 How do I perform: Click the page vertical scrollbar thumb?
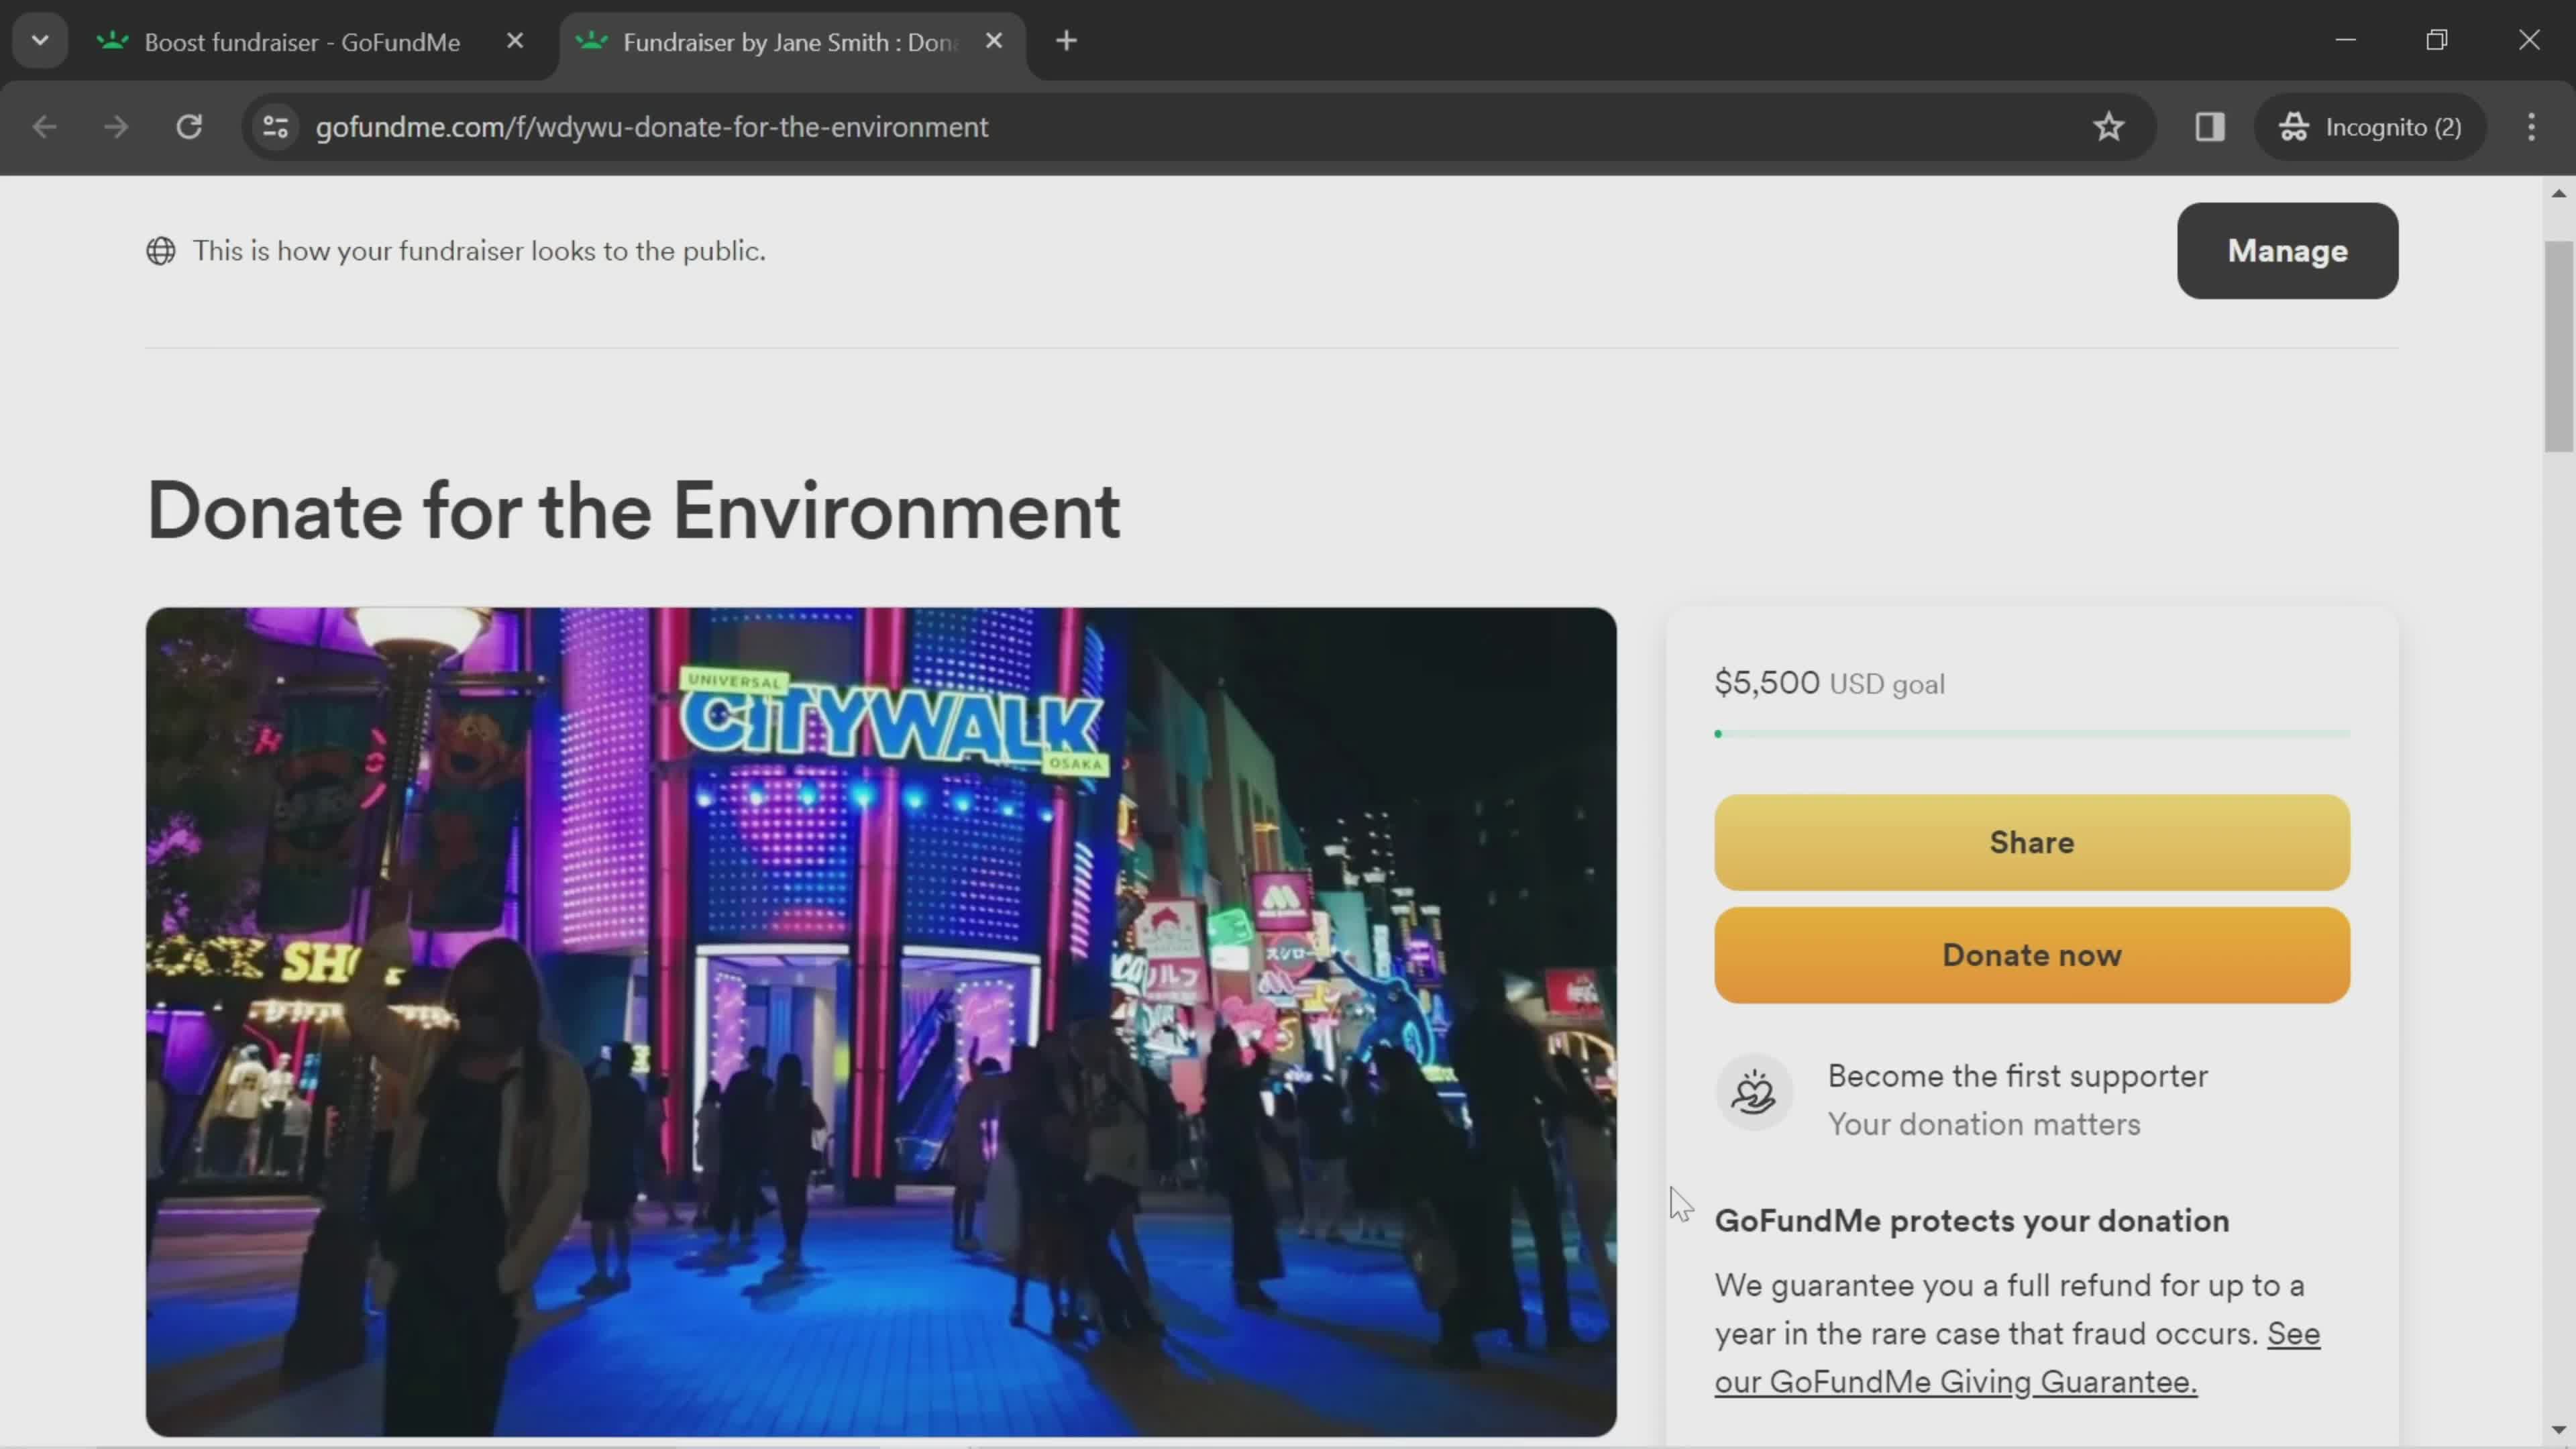point(2559,346)
